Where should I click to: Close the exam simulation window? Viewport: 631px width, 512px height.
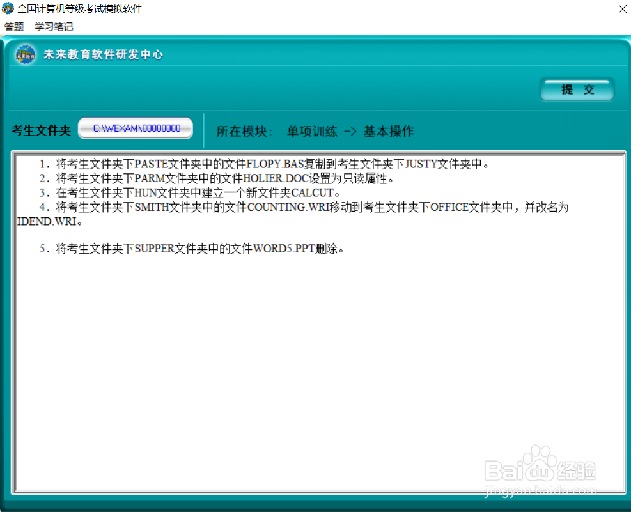622,8
